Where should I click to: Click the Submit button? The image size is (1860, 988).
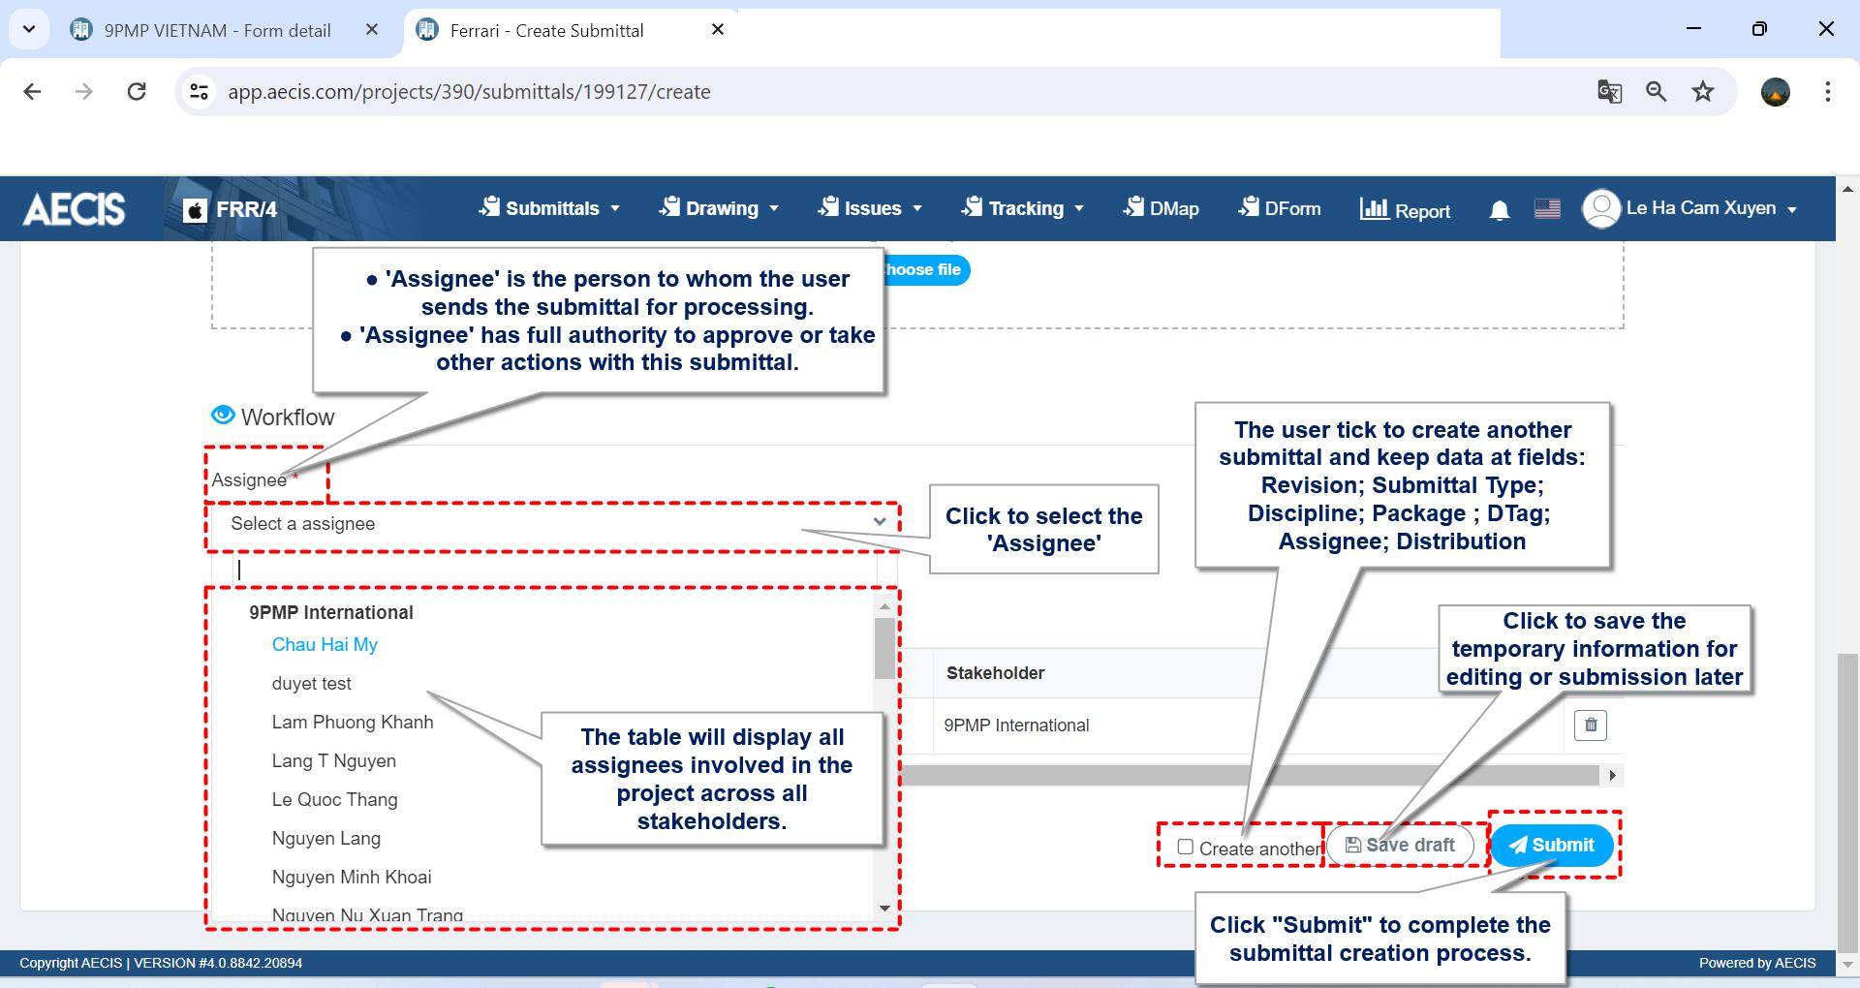(1552, 845)
